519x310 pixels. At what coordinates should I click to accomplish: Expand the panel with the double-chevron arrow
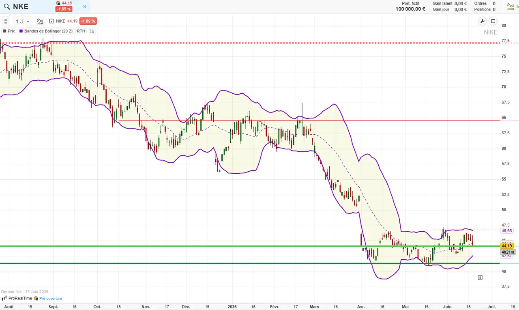coord(85,6)
